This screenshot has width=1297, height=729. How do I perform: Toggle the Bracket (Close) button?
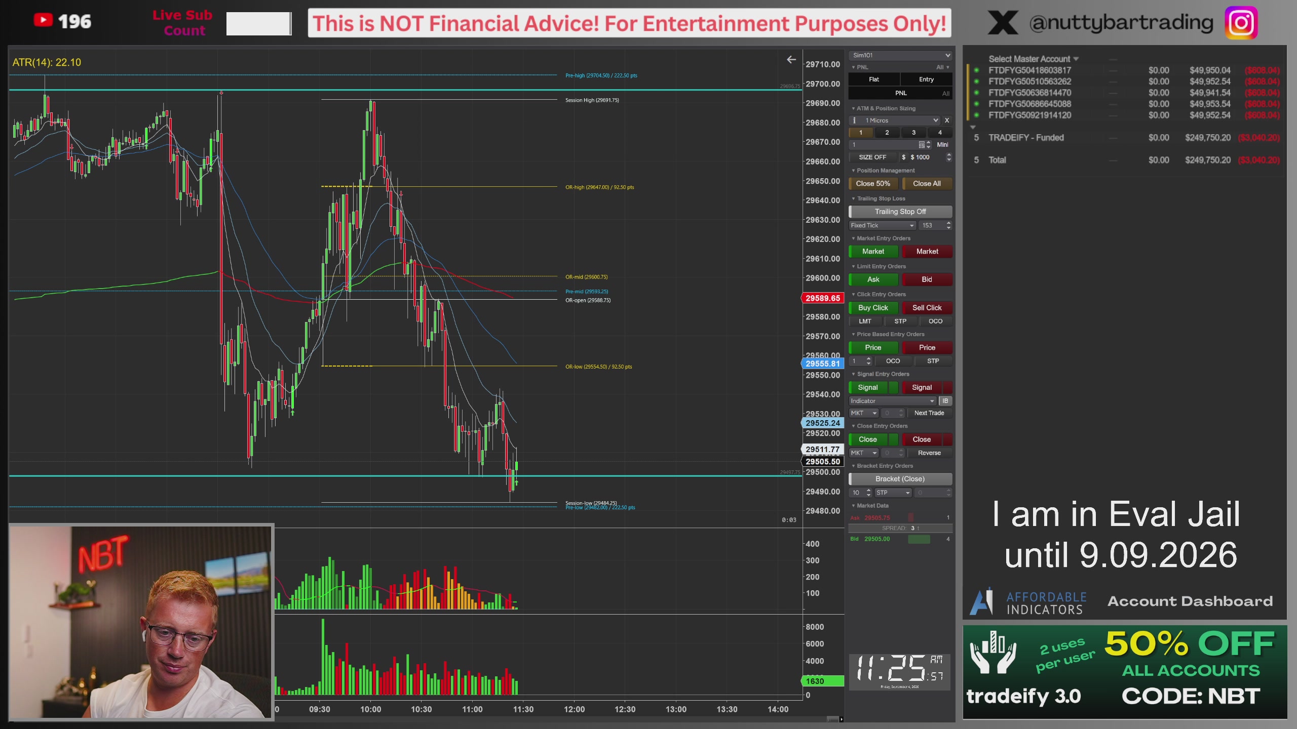900,479
